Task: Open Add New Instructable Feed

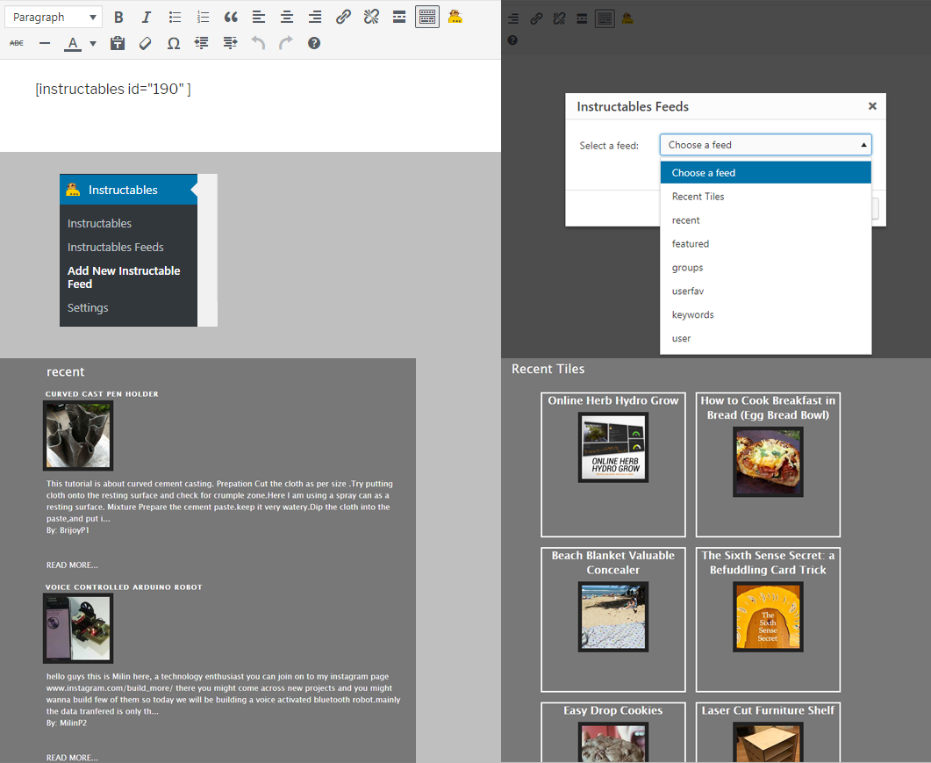Action: point(124,277)
